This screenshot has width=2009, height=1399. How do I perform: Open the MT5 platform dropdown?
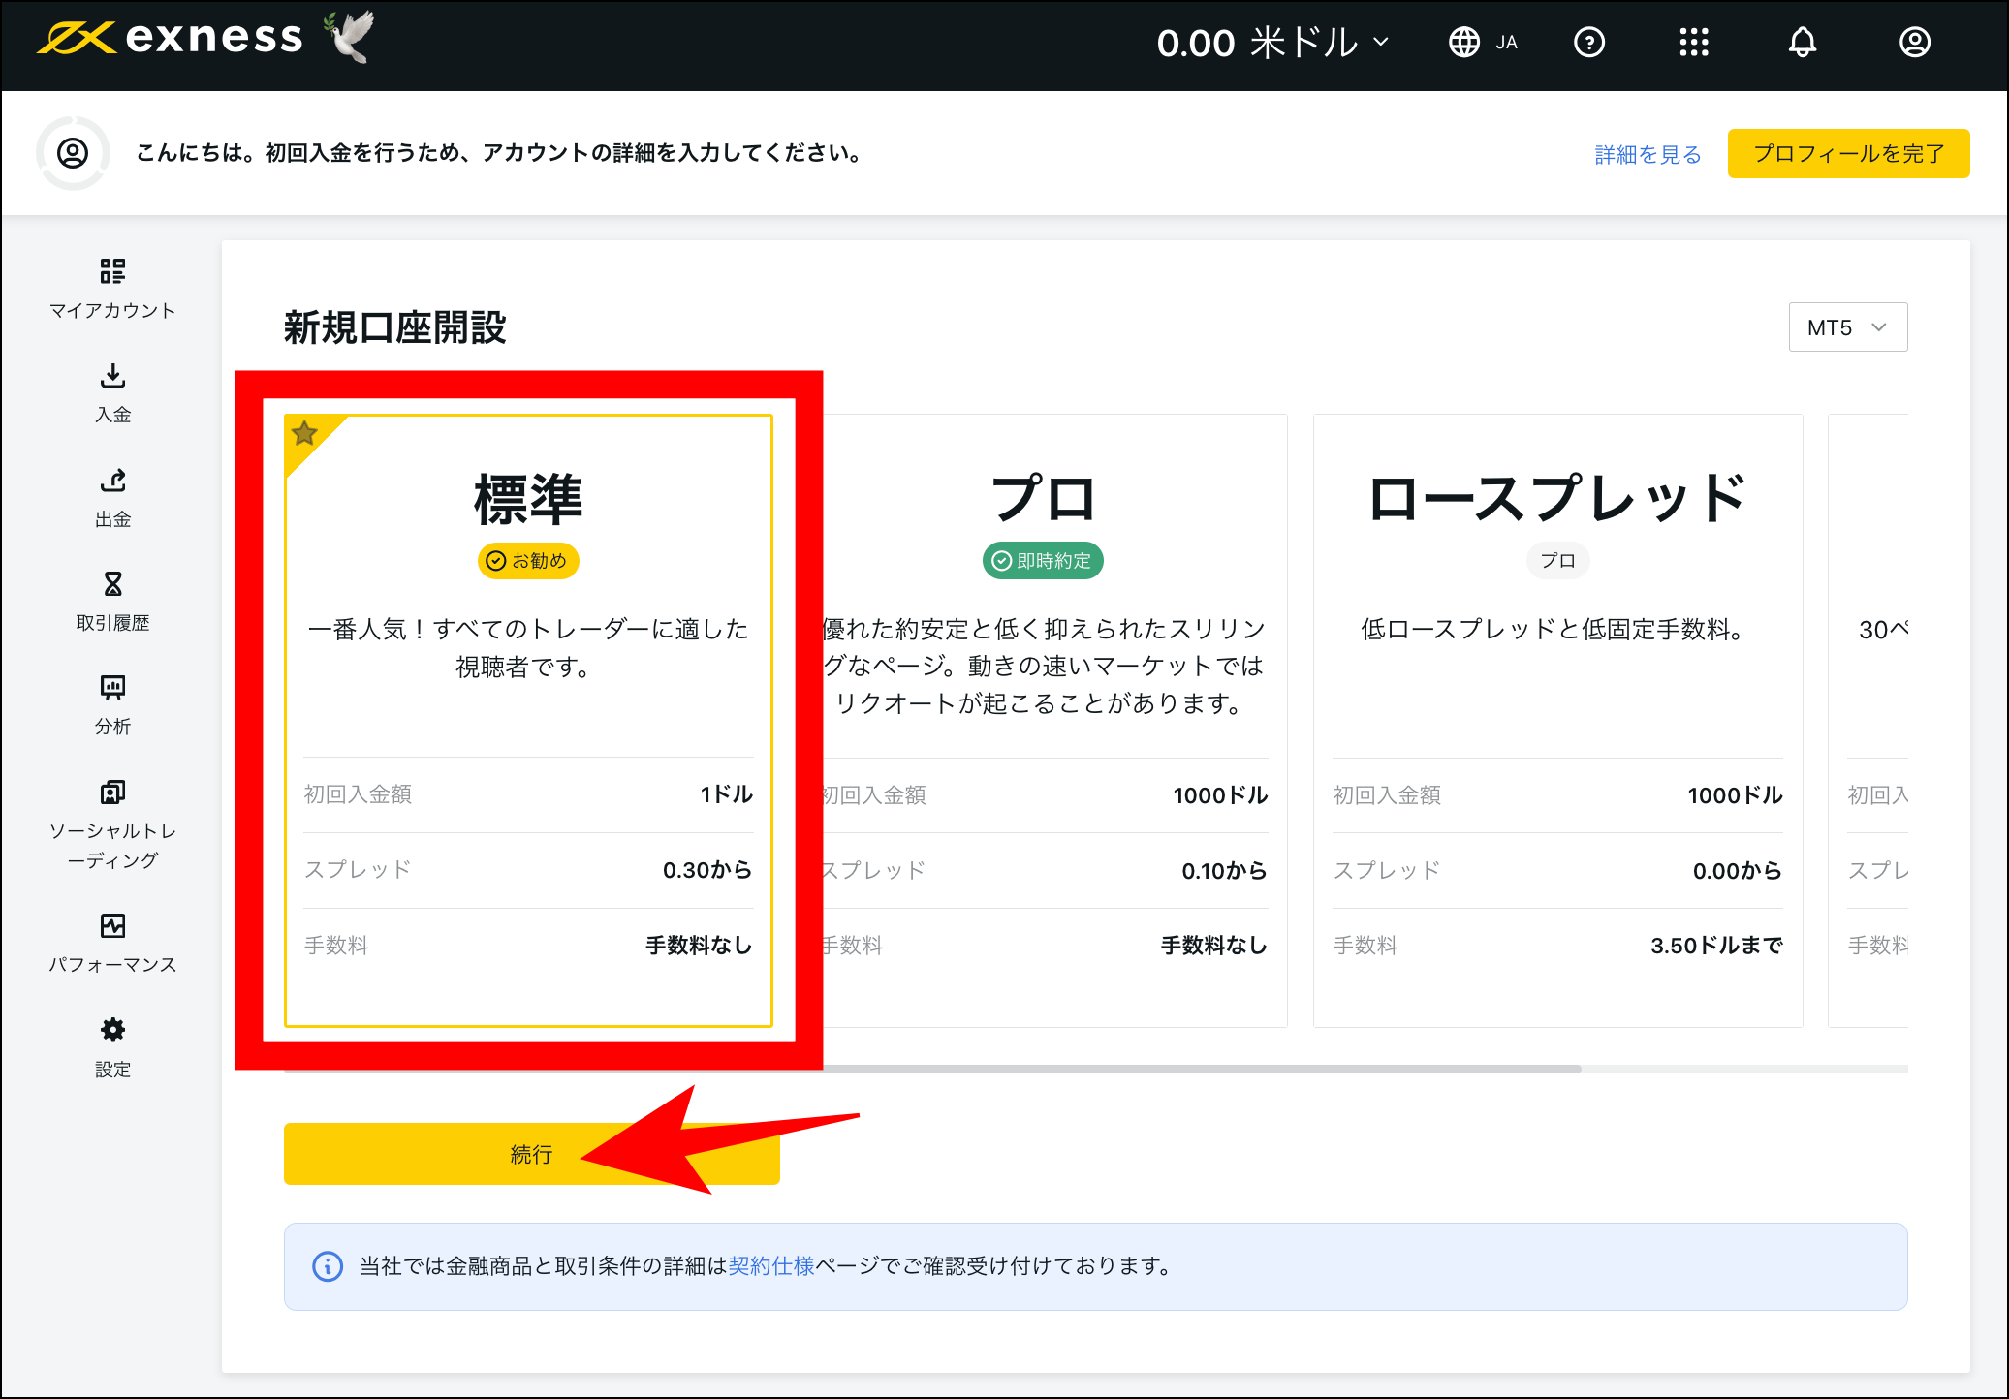click(x=1846, y=326)
